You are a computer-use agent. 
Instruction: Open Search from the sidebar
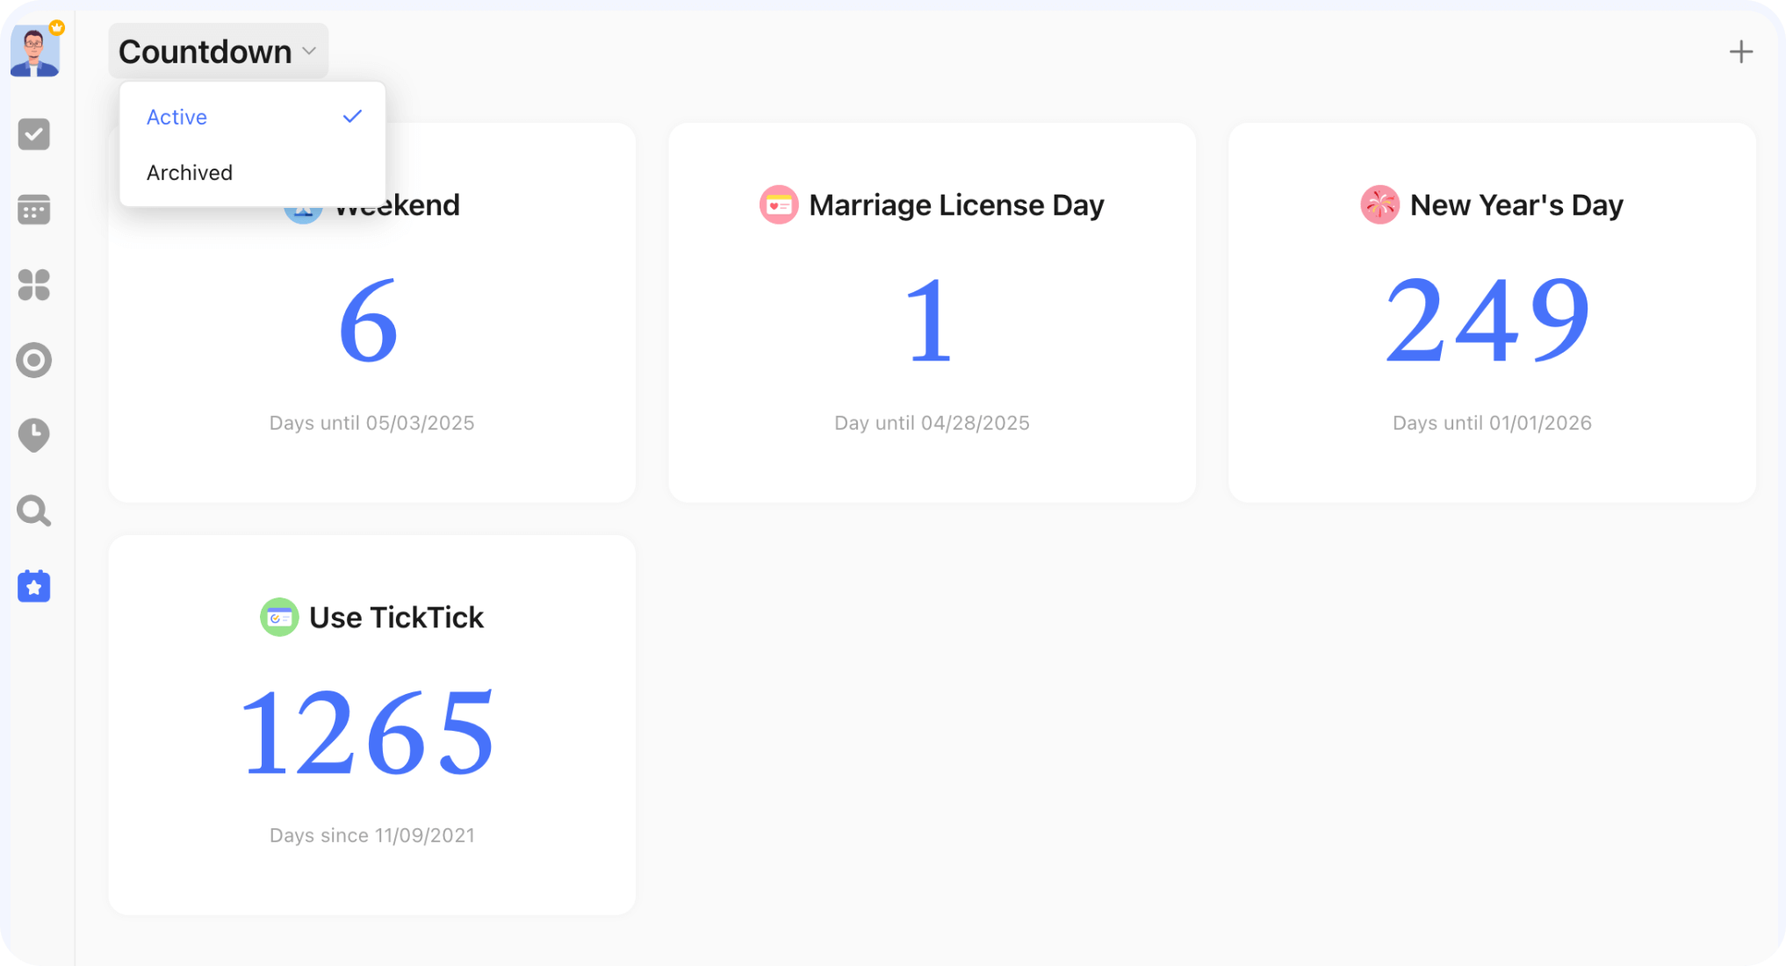[x=34, y=512]
